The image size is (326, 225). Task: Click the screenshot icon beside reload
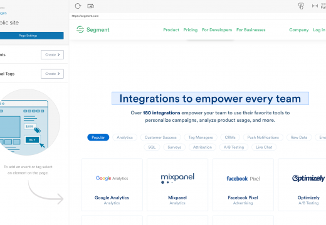click(90, 6)
